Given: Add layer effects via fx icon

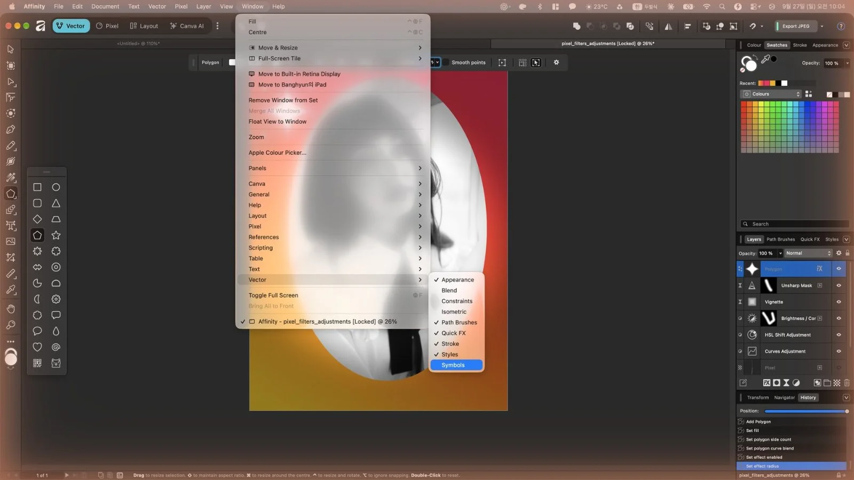Looking at the screenshot, I should [766, 383].
